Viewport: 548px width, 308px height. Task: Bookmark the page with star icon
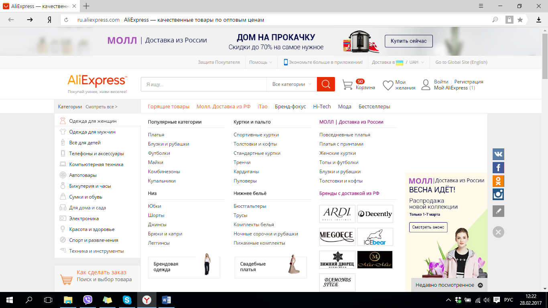point(520,20)
